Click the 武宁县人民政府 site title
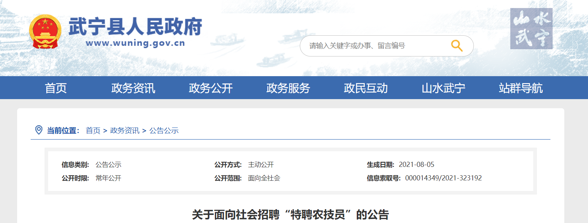 pos(135,26)
